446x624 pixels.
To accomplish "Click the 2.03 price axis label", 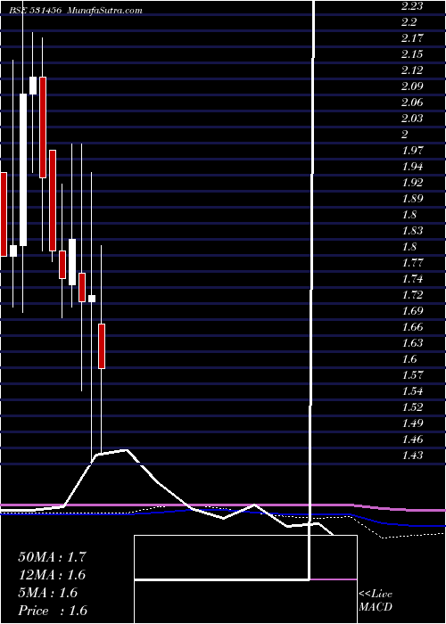I will pos(412,119).
